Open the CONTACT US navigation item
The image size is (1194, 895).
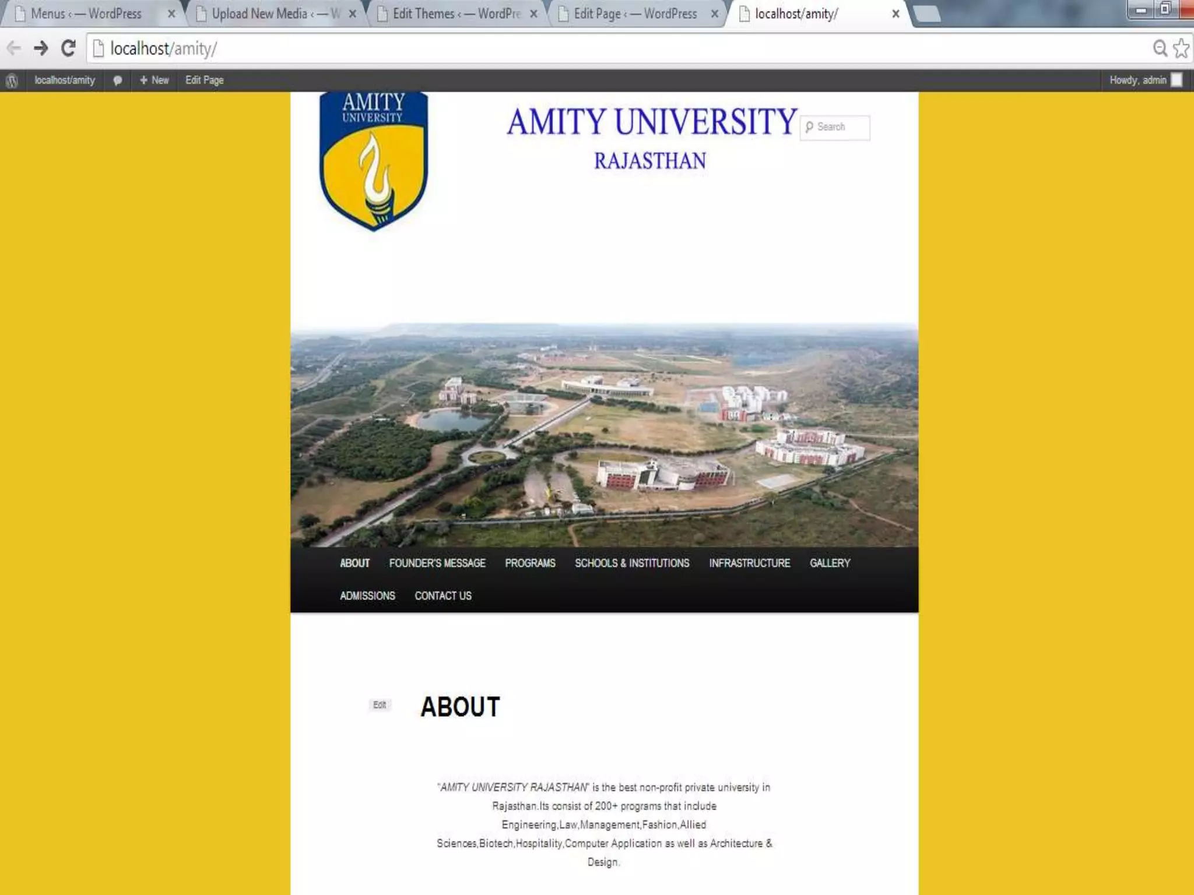pyautogui.click(x=443, y=596)
